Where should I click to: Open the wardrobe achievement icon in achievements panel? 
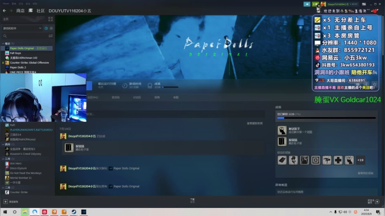282,141
